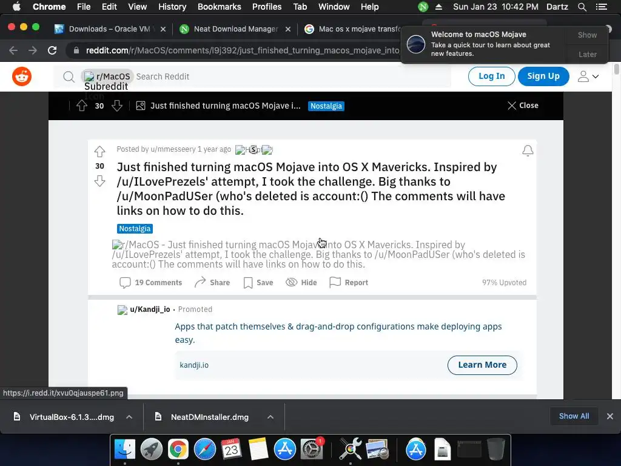Image resolution: width=621 pixels, height=466 pixels.
Task: Expand options for the NeatDMInstaller.dmg download
Action: tap(270, 417)
